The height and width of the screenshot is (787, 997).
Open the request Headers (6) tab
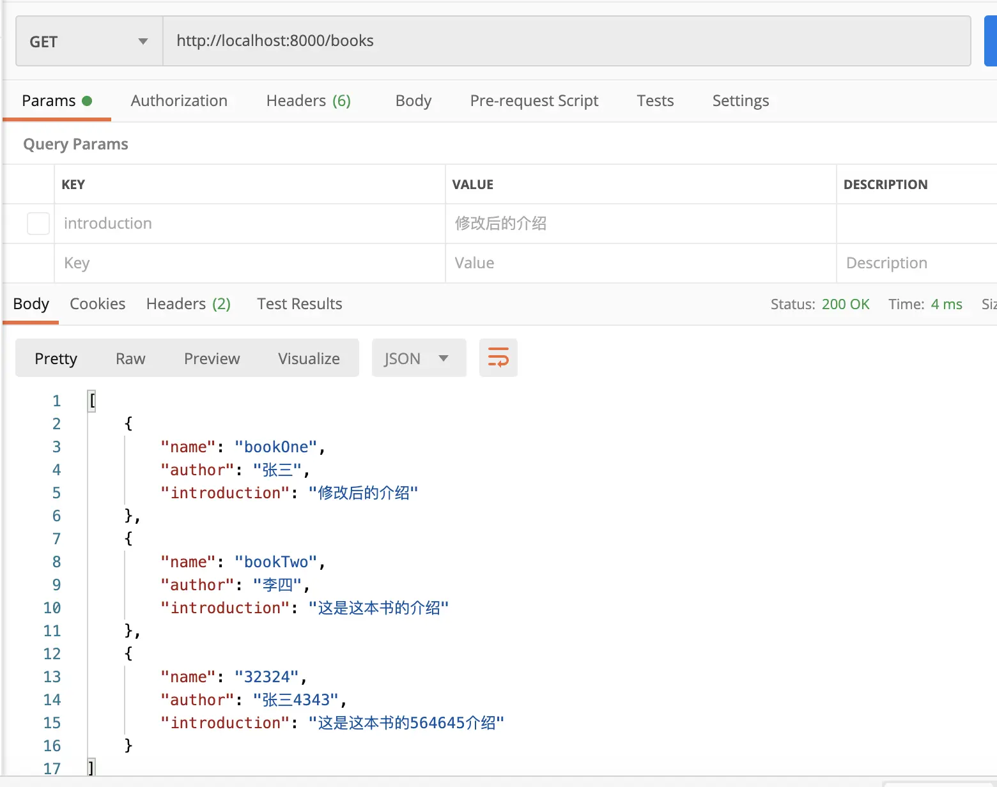point(308,101)
